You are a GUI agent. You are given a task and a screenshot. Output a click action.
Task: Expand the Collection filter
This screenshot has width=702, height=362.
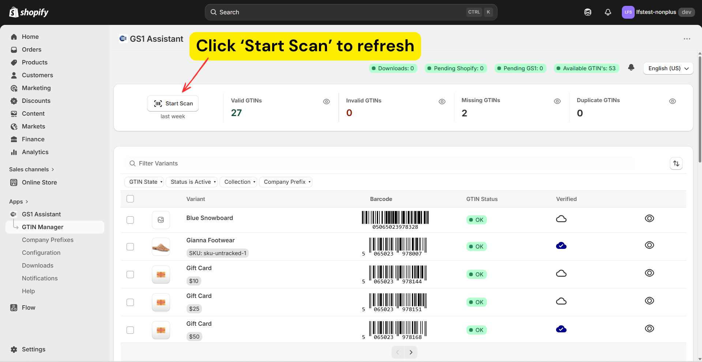point(238,182)
